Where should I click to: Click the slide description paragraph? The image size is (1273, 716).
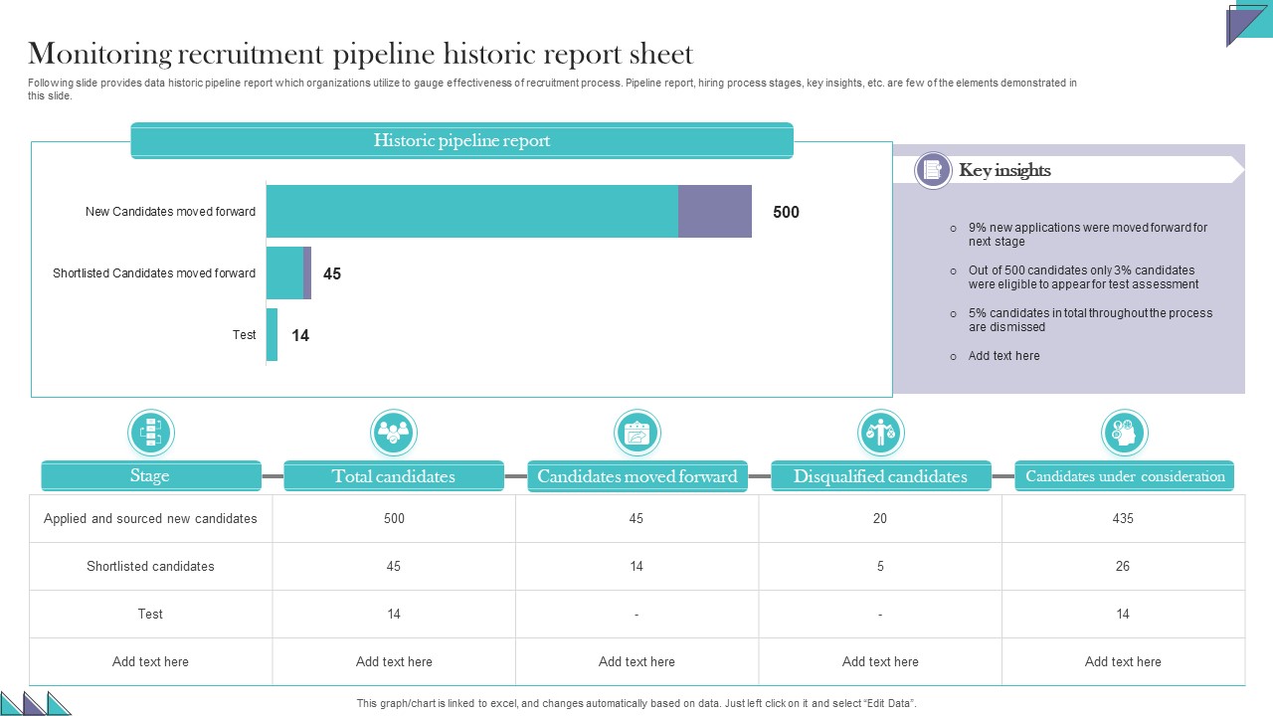point(552,89)
